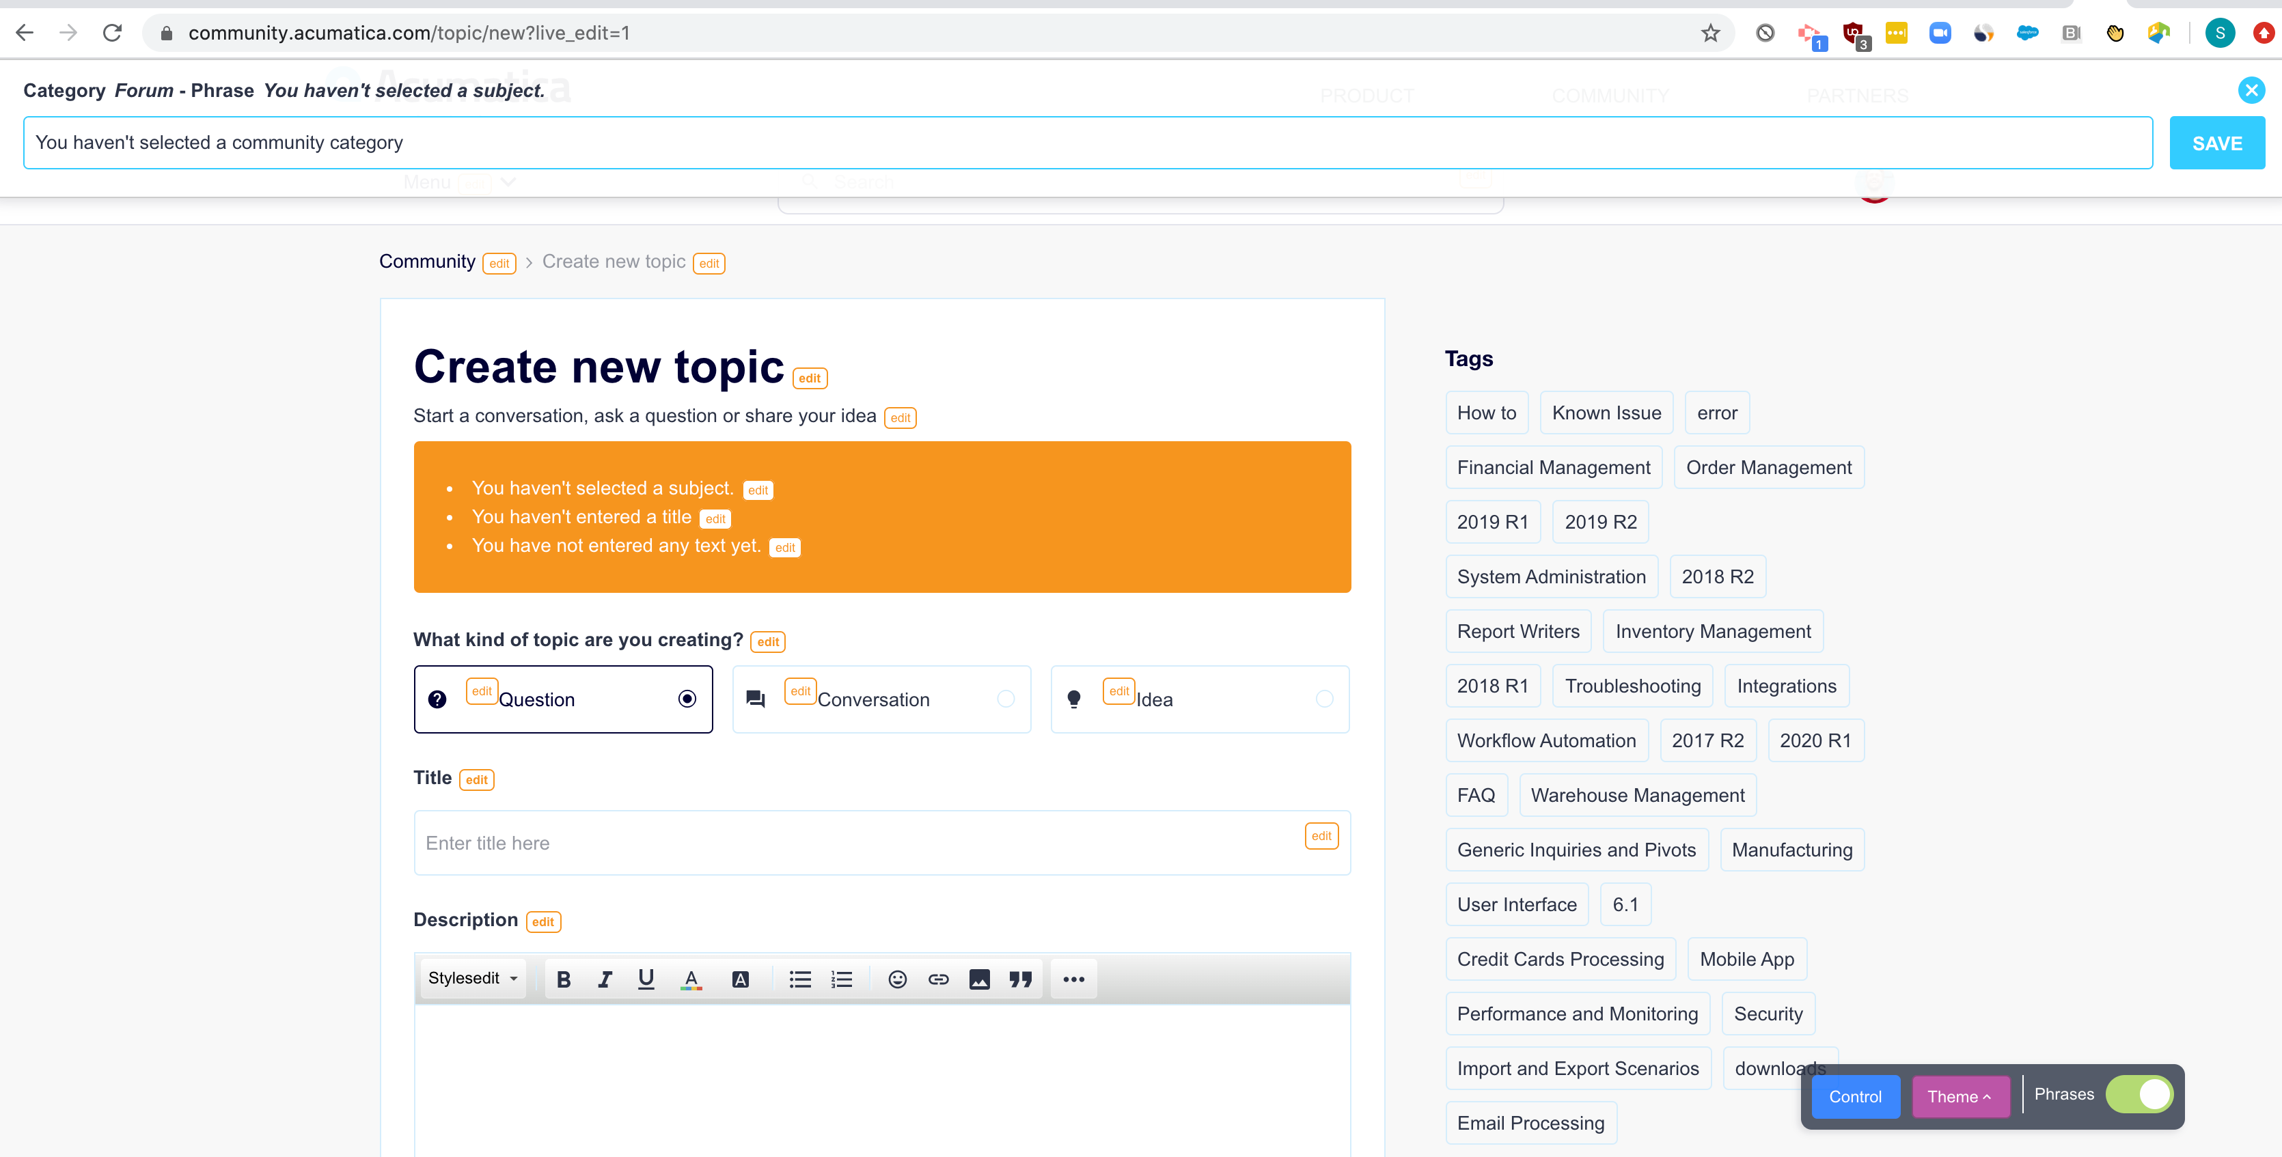This screenshot has width=2282, height=1157.
Task: Select the FAQ tag
Action: [1476, 795]
